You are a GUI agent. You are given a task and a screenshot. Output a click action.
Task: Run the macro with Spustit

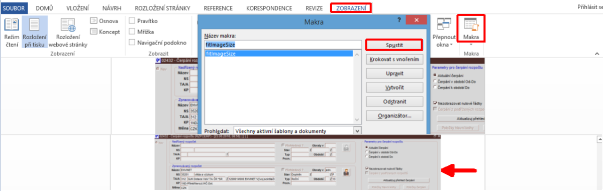394,45
